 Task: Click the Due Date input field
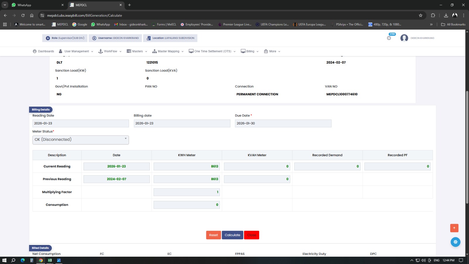[x=283, y=123]
